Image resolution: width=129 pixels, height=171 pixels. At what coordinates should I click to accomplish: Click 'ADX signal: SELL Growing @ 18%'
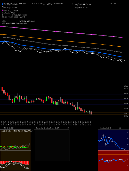click(14, 23)
